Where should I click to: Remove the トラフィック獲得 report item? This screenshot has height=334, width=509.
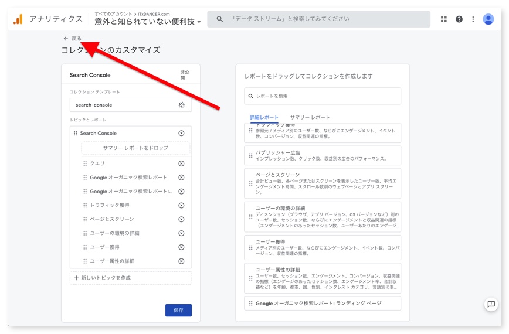(181, 206)
